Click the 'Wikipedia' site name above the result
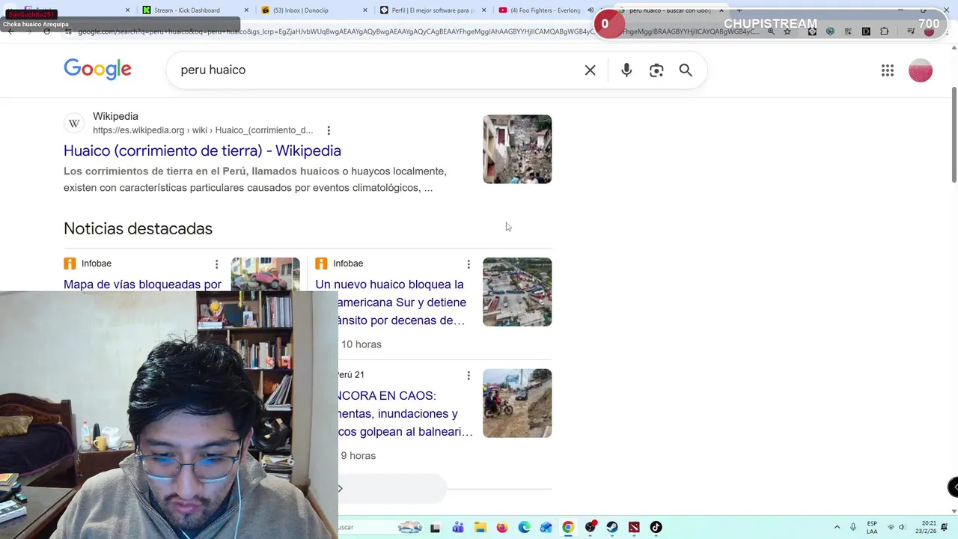The width and height of the screenshot is (958, 539). 115,116
